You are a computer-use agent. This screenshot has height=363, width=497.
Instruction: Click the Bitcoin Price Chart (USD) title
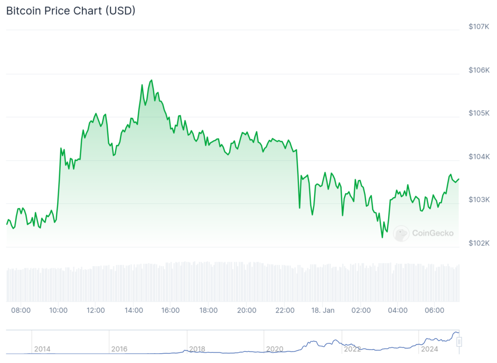71,11
